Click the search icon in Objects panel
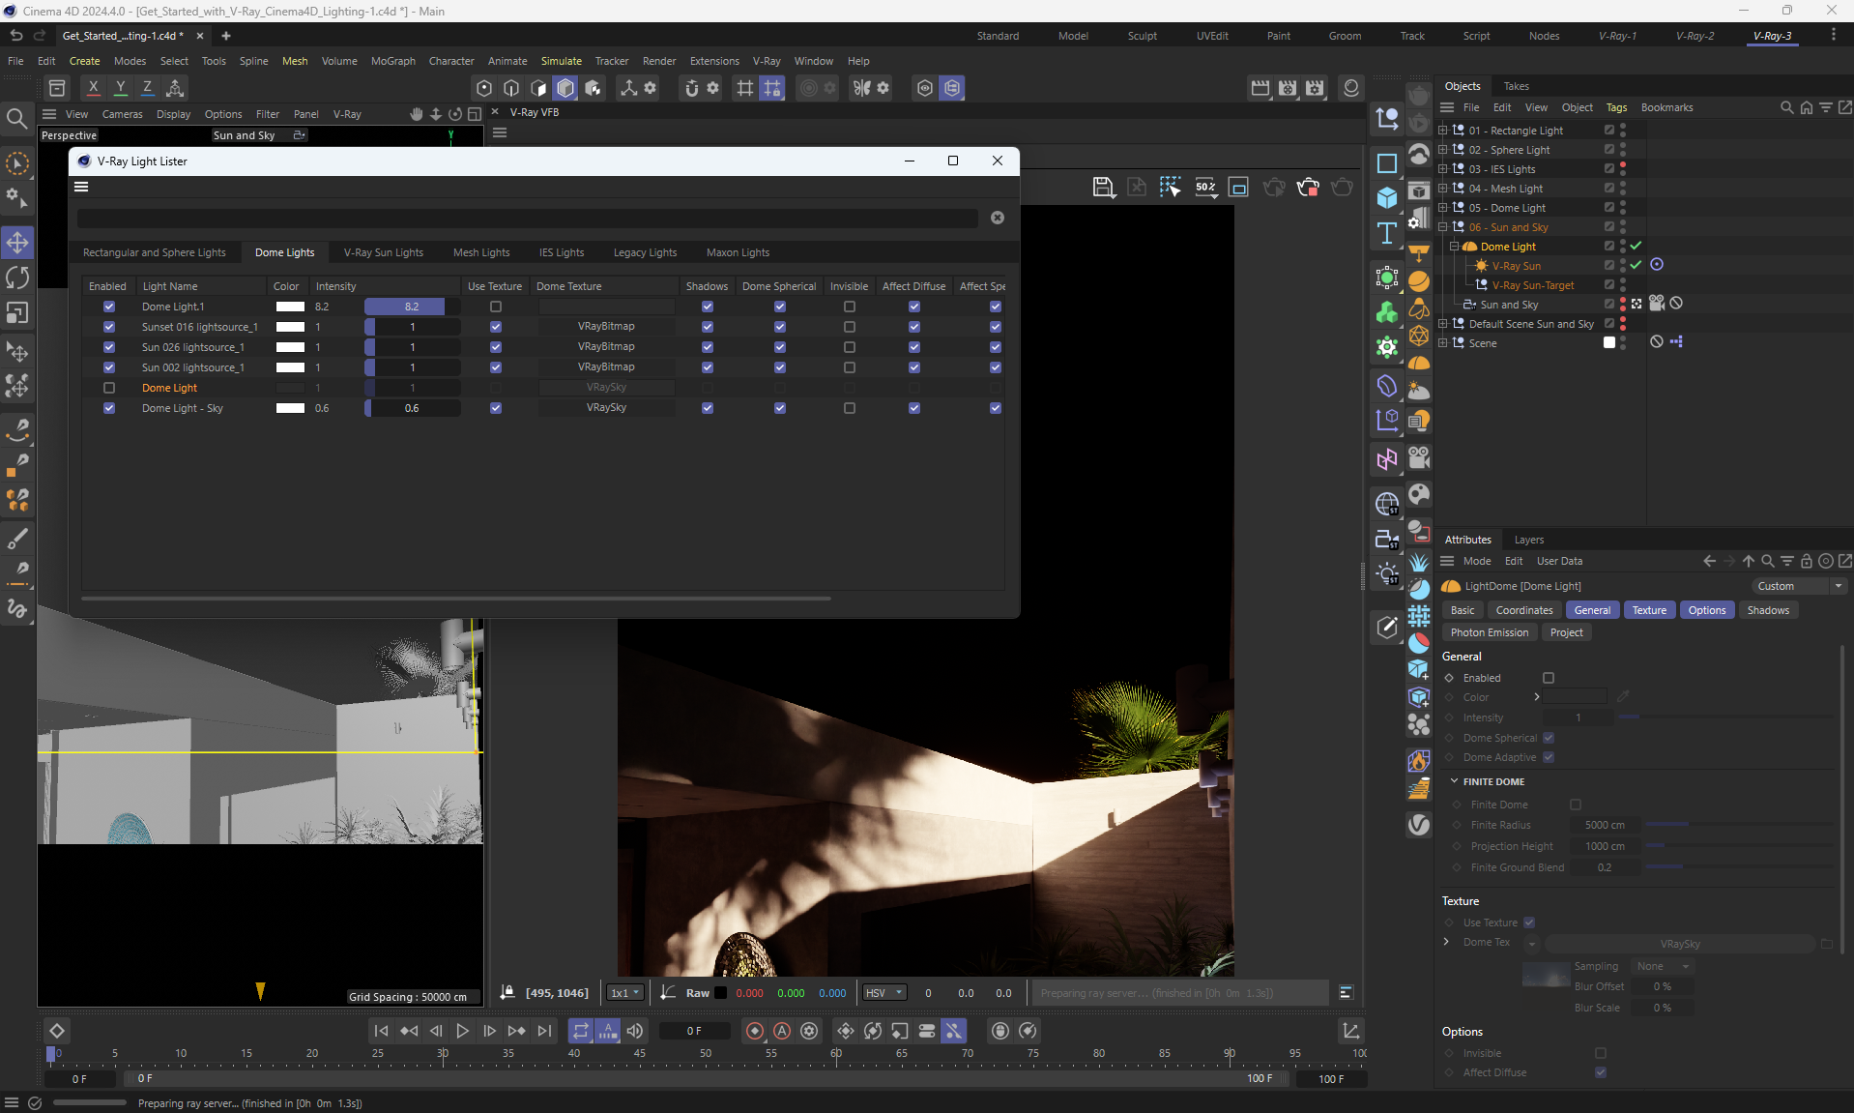 (1786, 107)
